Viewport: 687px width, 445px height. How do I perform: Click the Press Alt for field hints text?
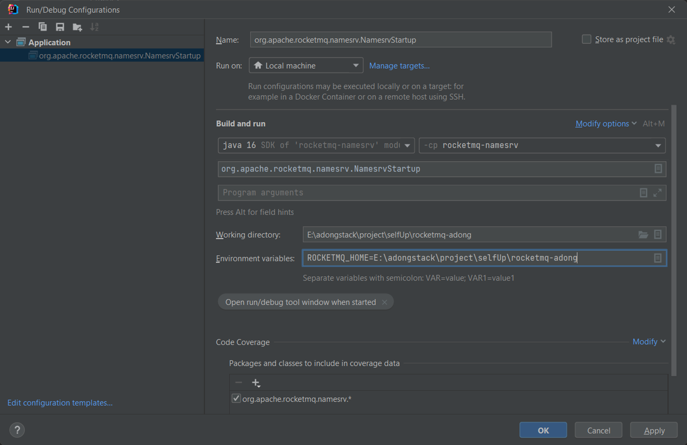point(255,212)
